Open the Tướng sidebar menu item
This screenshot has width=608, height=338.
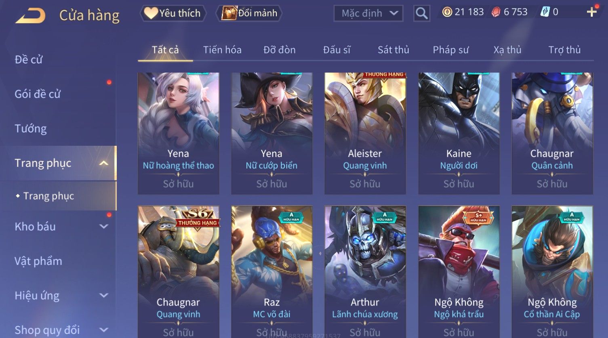[31, 128]
